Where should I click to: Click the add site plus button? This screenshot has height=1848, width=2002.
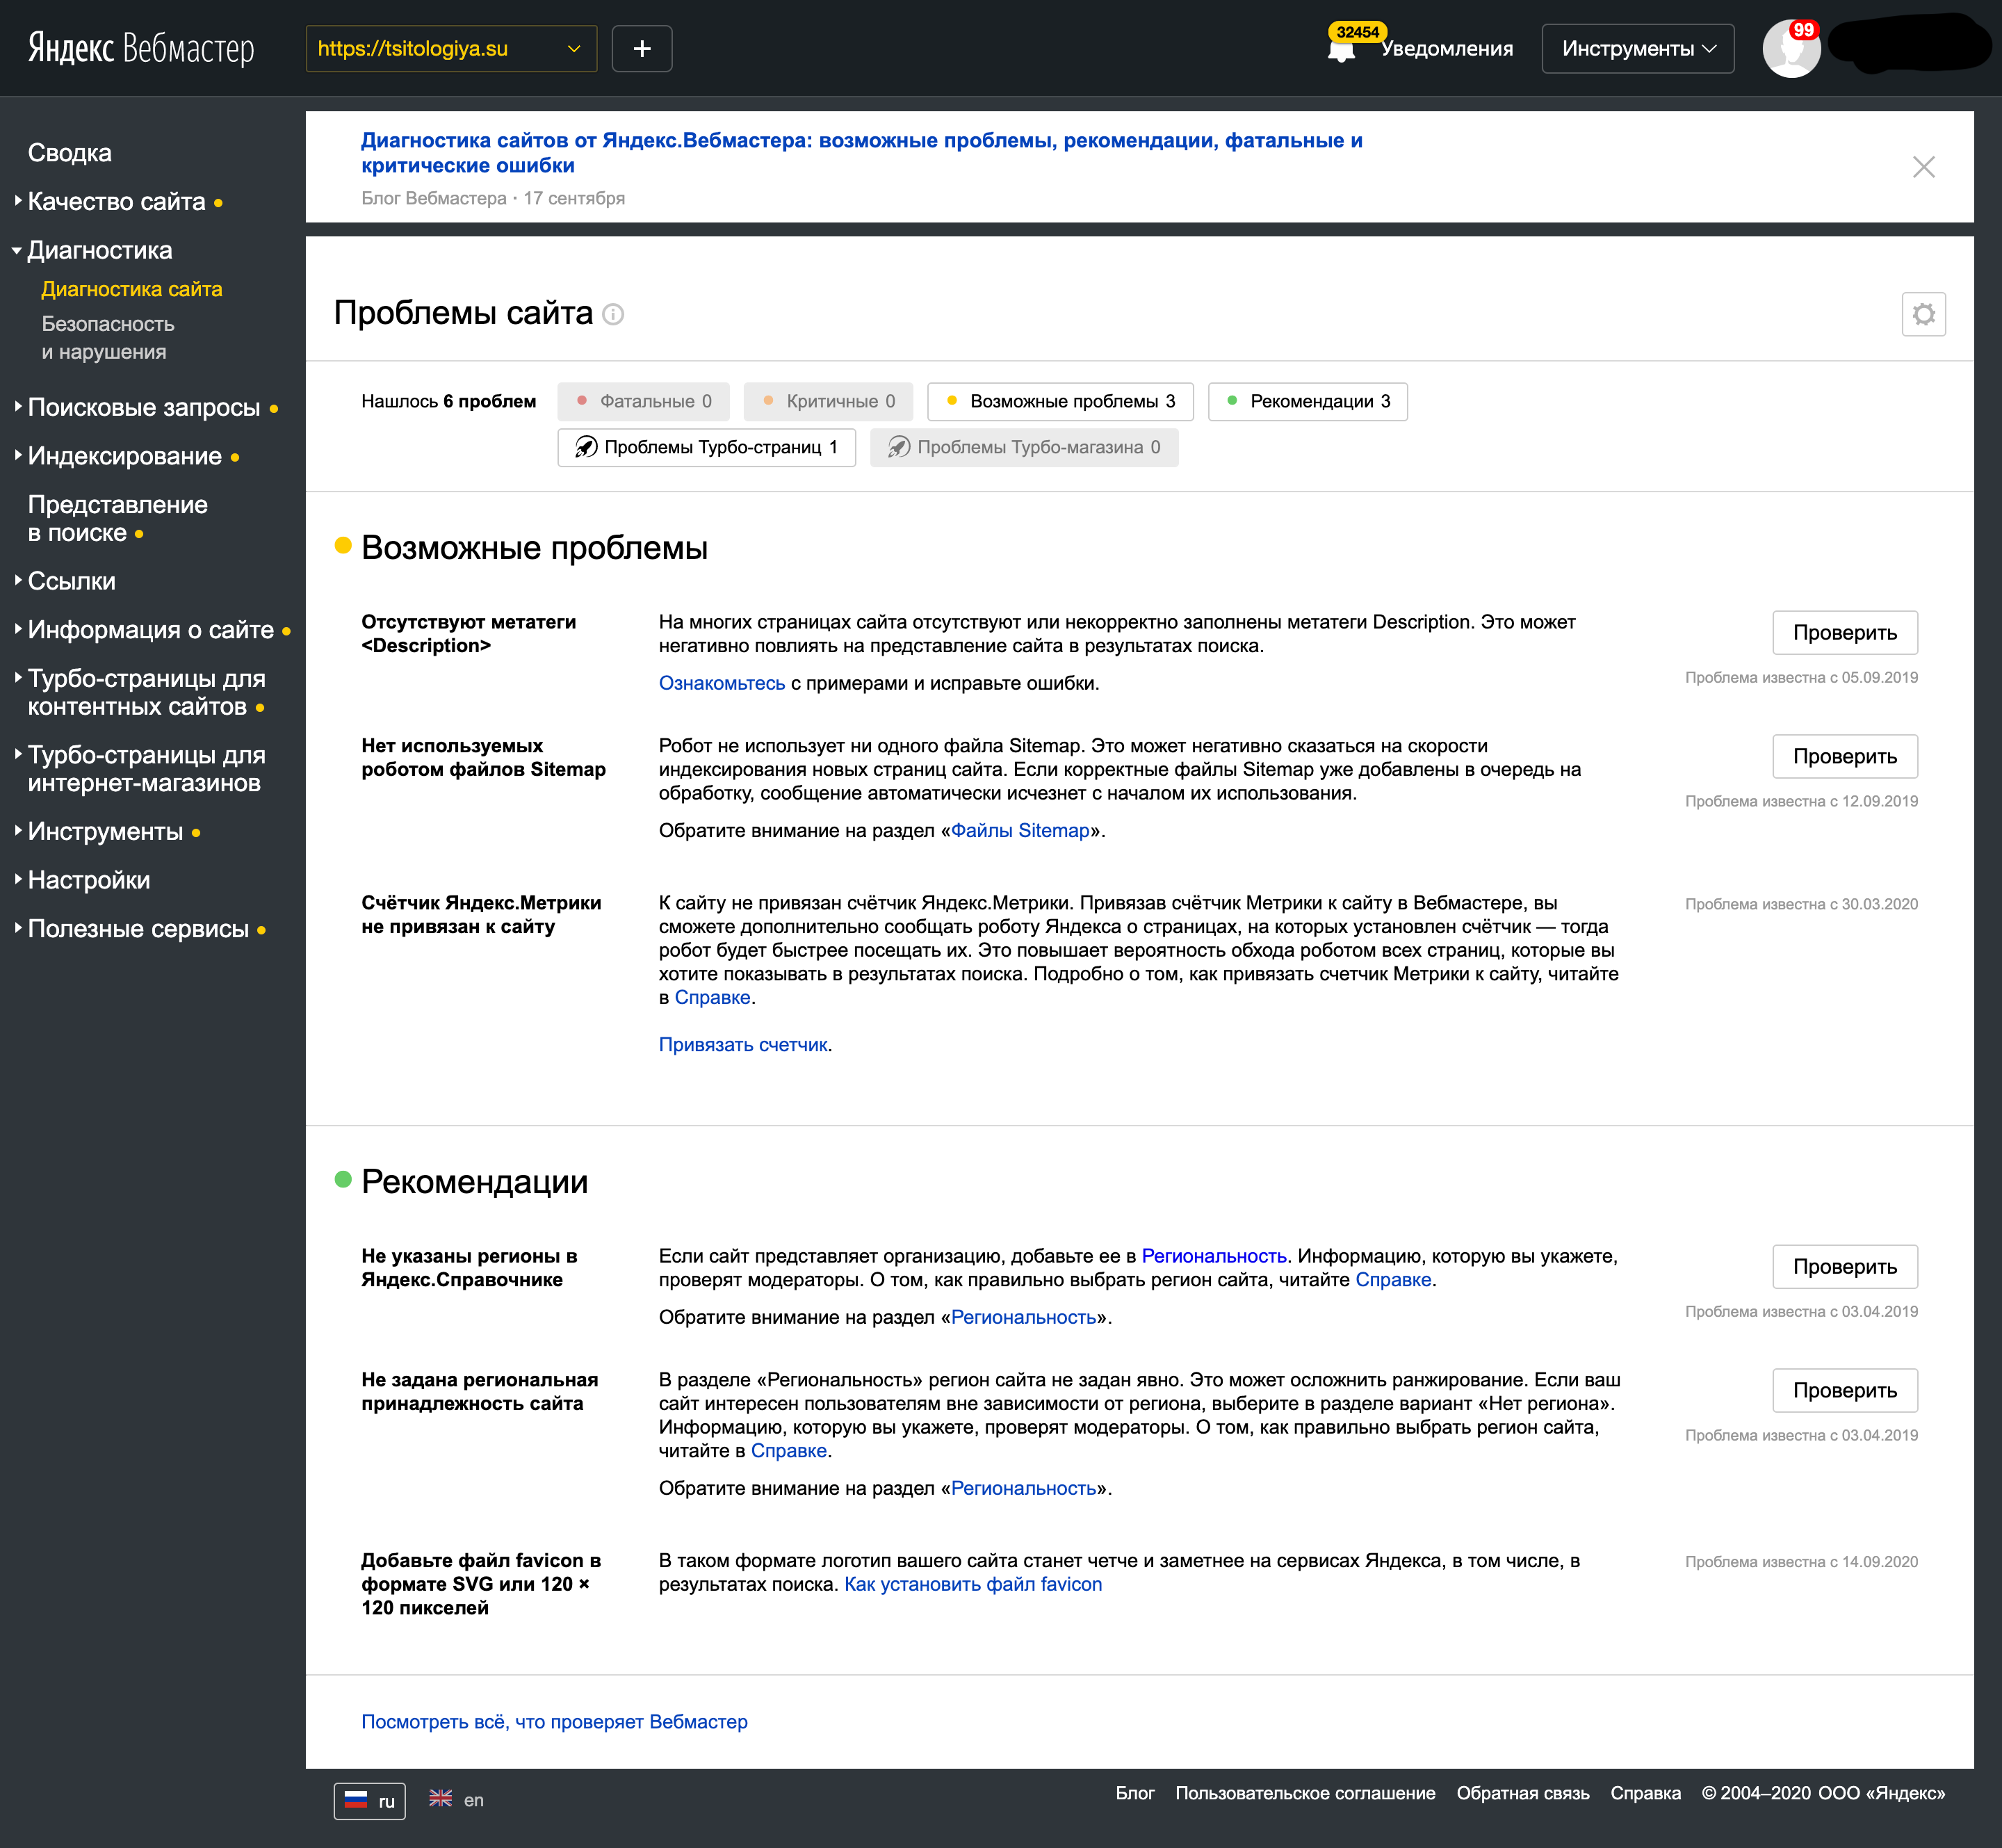[x=641, y=48]
